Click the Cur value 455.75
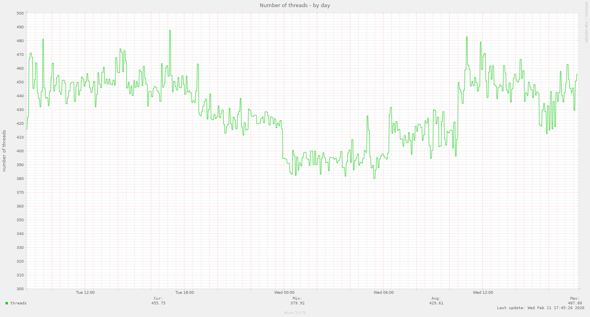The width and height of the screenshot is (590, 317). [158, 303]
